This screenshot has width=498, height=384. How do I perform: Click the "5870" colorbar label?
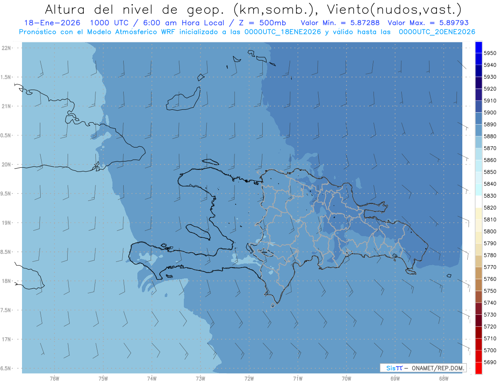coord(490,148)
